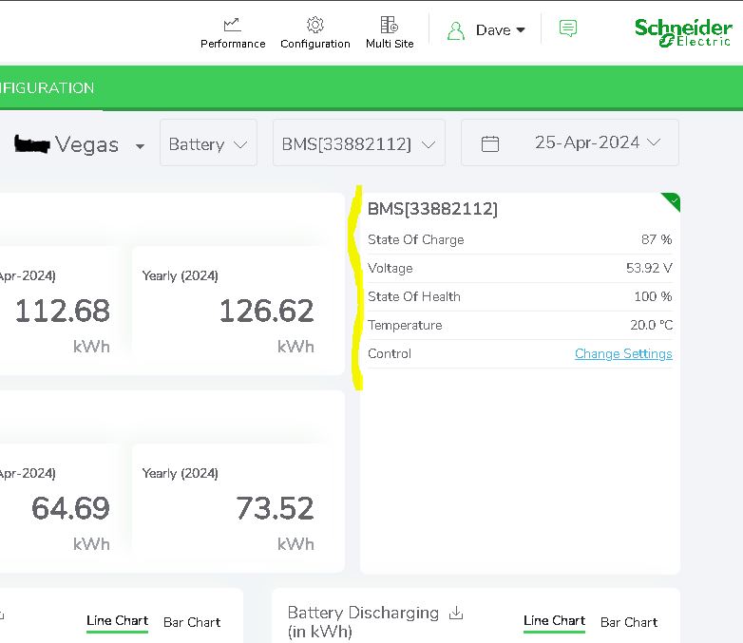The image size is (743, 643).
Task: Click the user profile avatar icon
Action: point(456,30)
